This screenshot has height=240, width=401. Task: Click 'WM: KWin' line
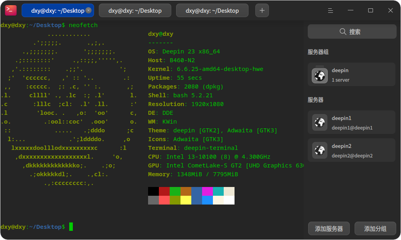click(162, 122)
